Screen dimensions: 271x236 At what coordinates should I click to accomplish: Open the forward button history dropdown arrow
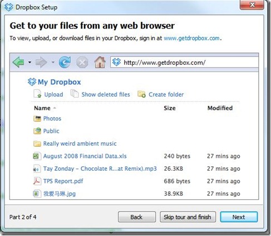point(53,62)
